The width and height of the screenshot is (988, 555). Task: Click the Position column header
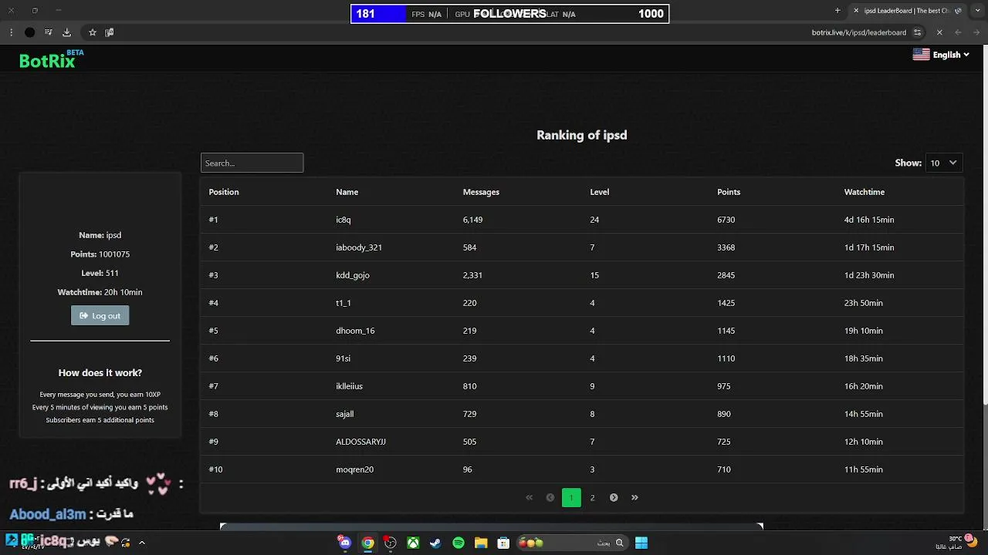pyautogui.click(x=224, y=192)
